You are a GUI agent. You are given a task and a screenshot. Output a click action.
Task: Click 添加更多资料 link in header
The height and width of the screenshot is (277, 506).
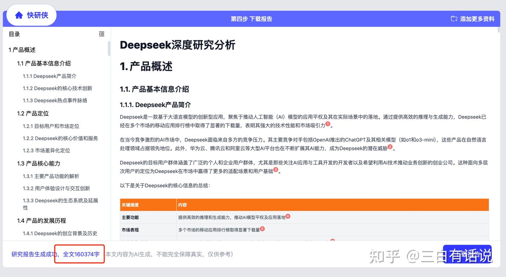point(473,19)
